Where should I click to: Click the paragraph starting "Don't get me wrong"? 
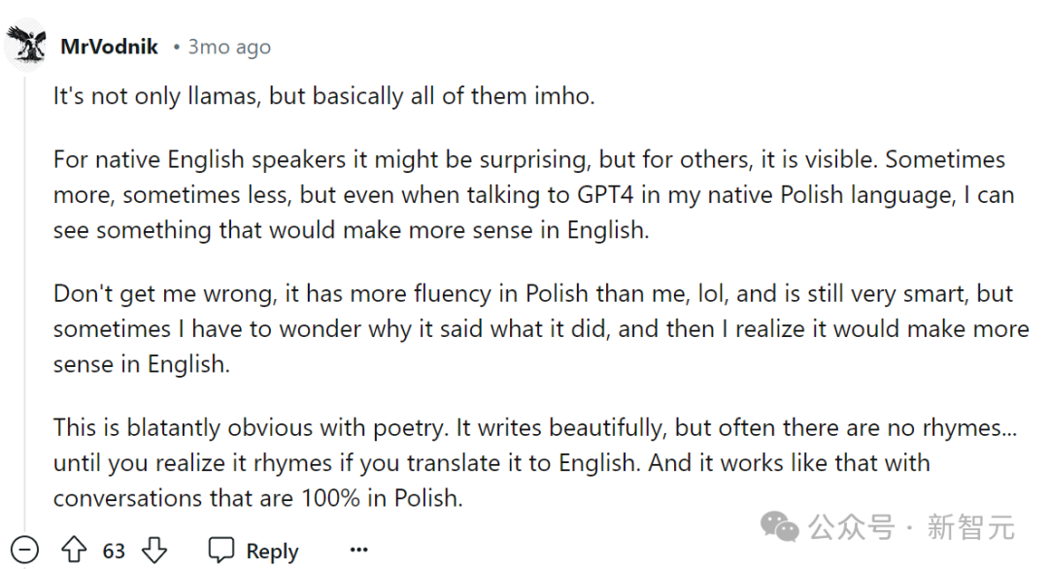(540, 328)
